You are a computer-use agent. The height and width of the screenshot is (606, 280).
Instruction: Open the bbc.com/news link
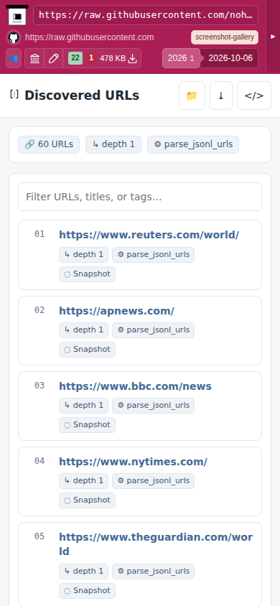(135, 386)
